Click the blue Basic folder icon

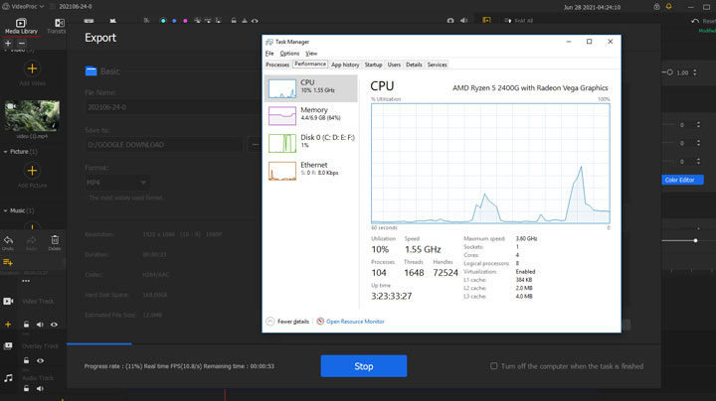pyautogui.click(x=90, y=71)
